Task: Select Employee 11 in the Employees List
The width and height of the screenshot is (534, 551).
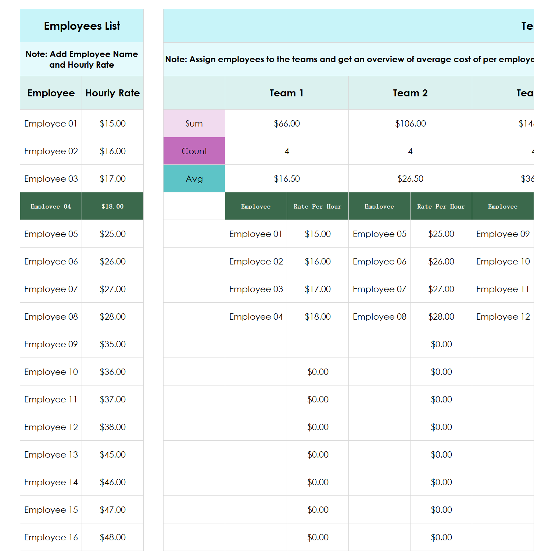Action: (x=51, y=399)
